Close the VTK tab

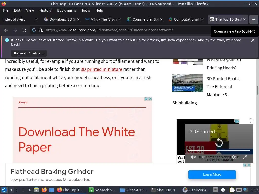tap(120, 19)
